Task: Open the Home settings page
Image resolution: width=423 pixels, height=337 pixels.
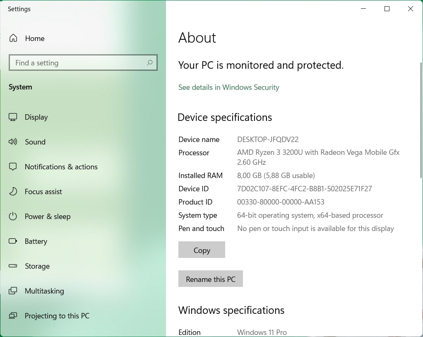Action: pos(35,39)
